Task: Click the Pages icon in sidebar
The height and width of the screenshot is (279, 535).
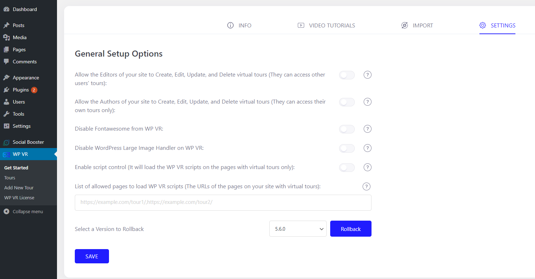Action: coord(6,49)
